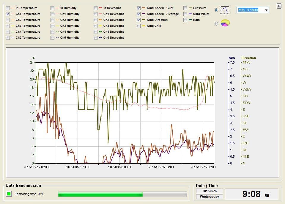Close the graph panel with X
The height and width of the screenshot is (204, 285).
tap(279, 6)
